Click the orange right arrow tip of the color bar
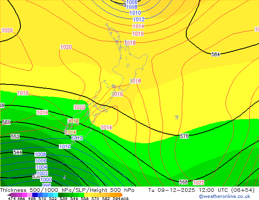 point(122,195)
